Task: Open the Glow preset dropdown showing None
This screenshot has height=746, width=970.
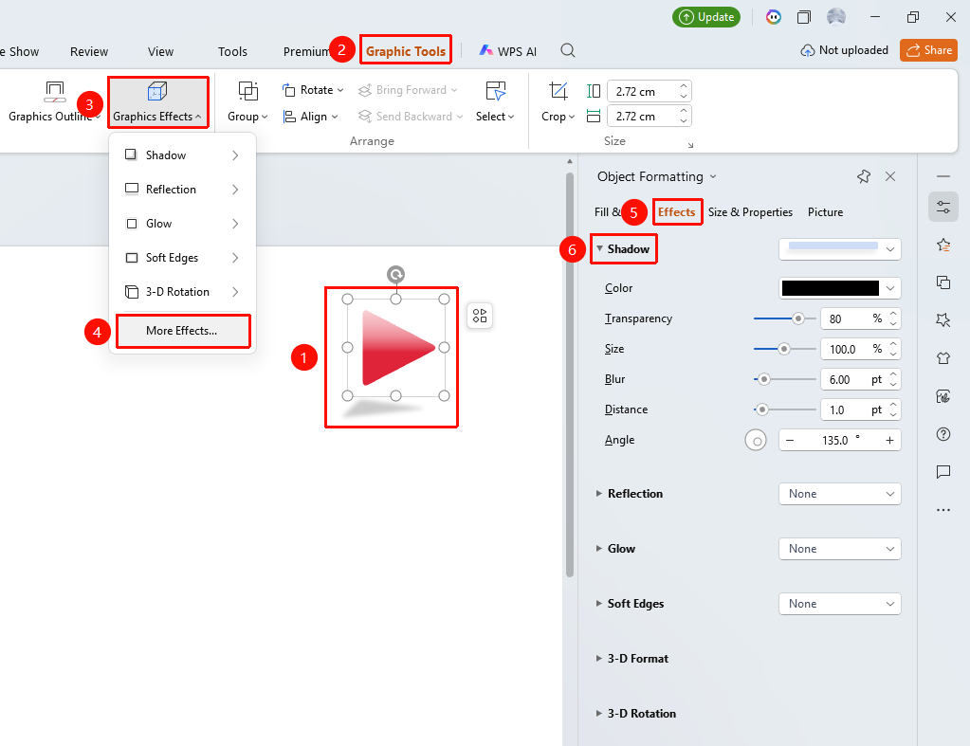Action: (x=839, y=549)
